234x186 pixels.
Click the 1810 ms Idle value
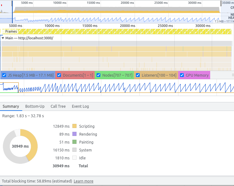[62, 158]
